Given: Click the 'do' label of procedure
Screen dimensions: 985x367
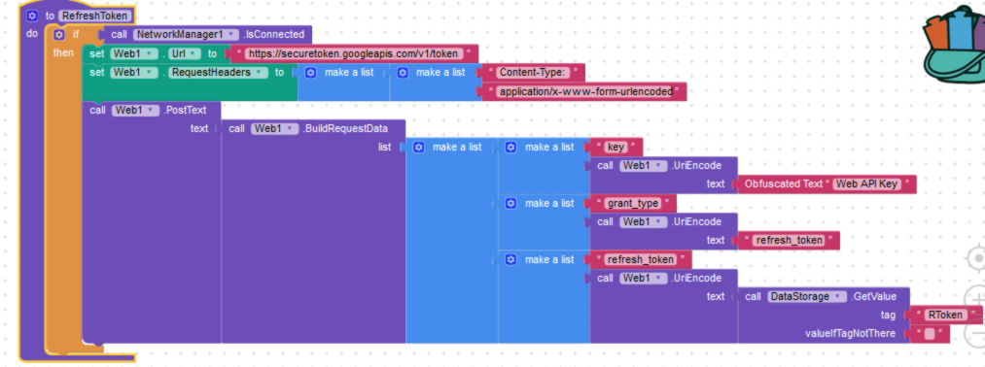Looking at the screenshot, I should tap(32, 34).
